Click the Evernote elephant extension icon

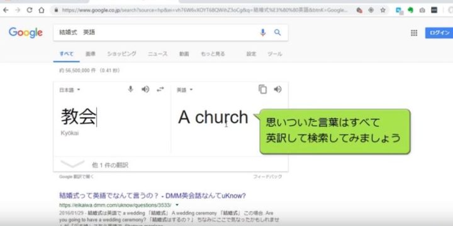tap(410, 11)
